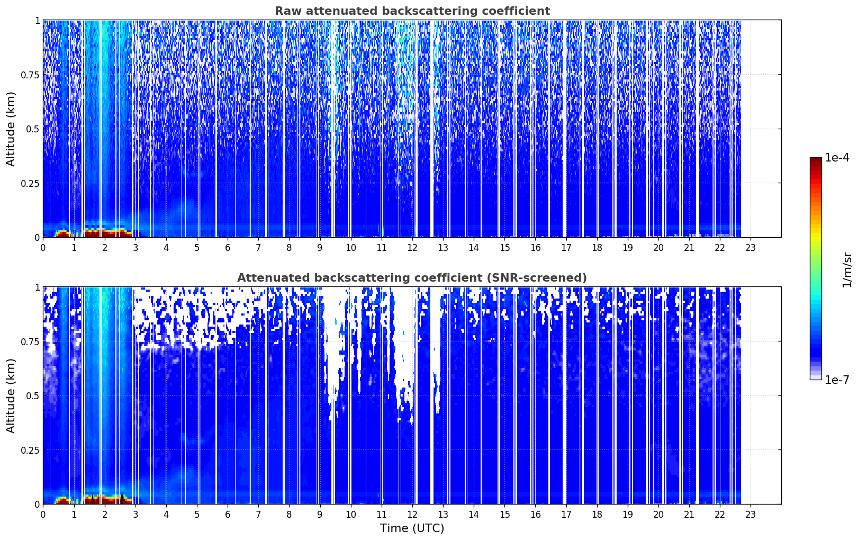Click the 'Time (UTC)' axis label
This screenshot has width=858, height=540.
[412, 528]
